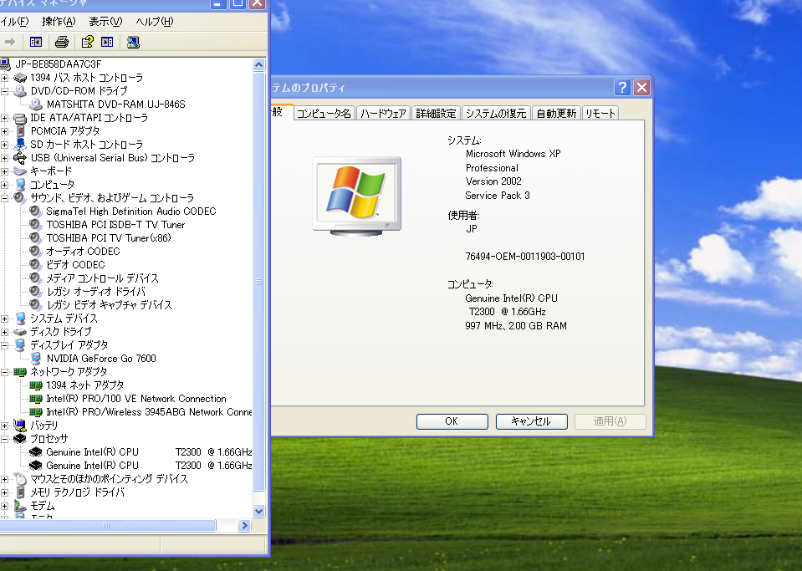Viewport: 802px width, 571px height.
Task: Click the details pane toolbar icon next to help
Action: coord(107,42)
